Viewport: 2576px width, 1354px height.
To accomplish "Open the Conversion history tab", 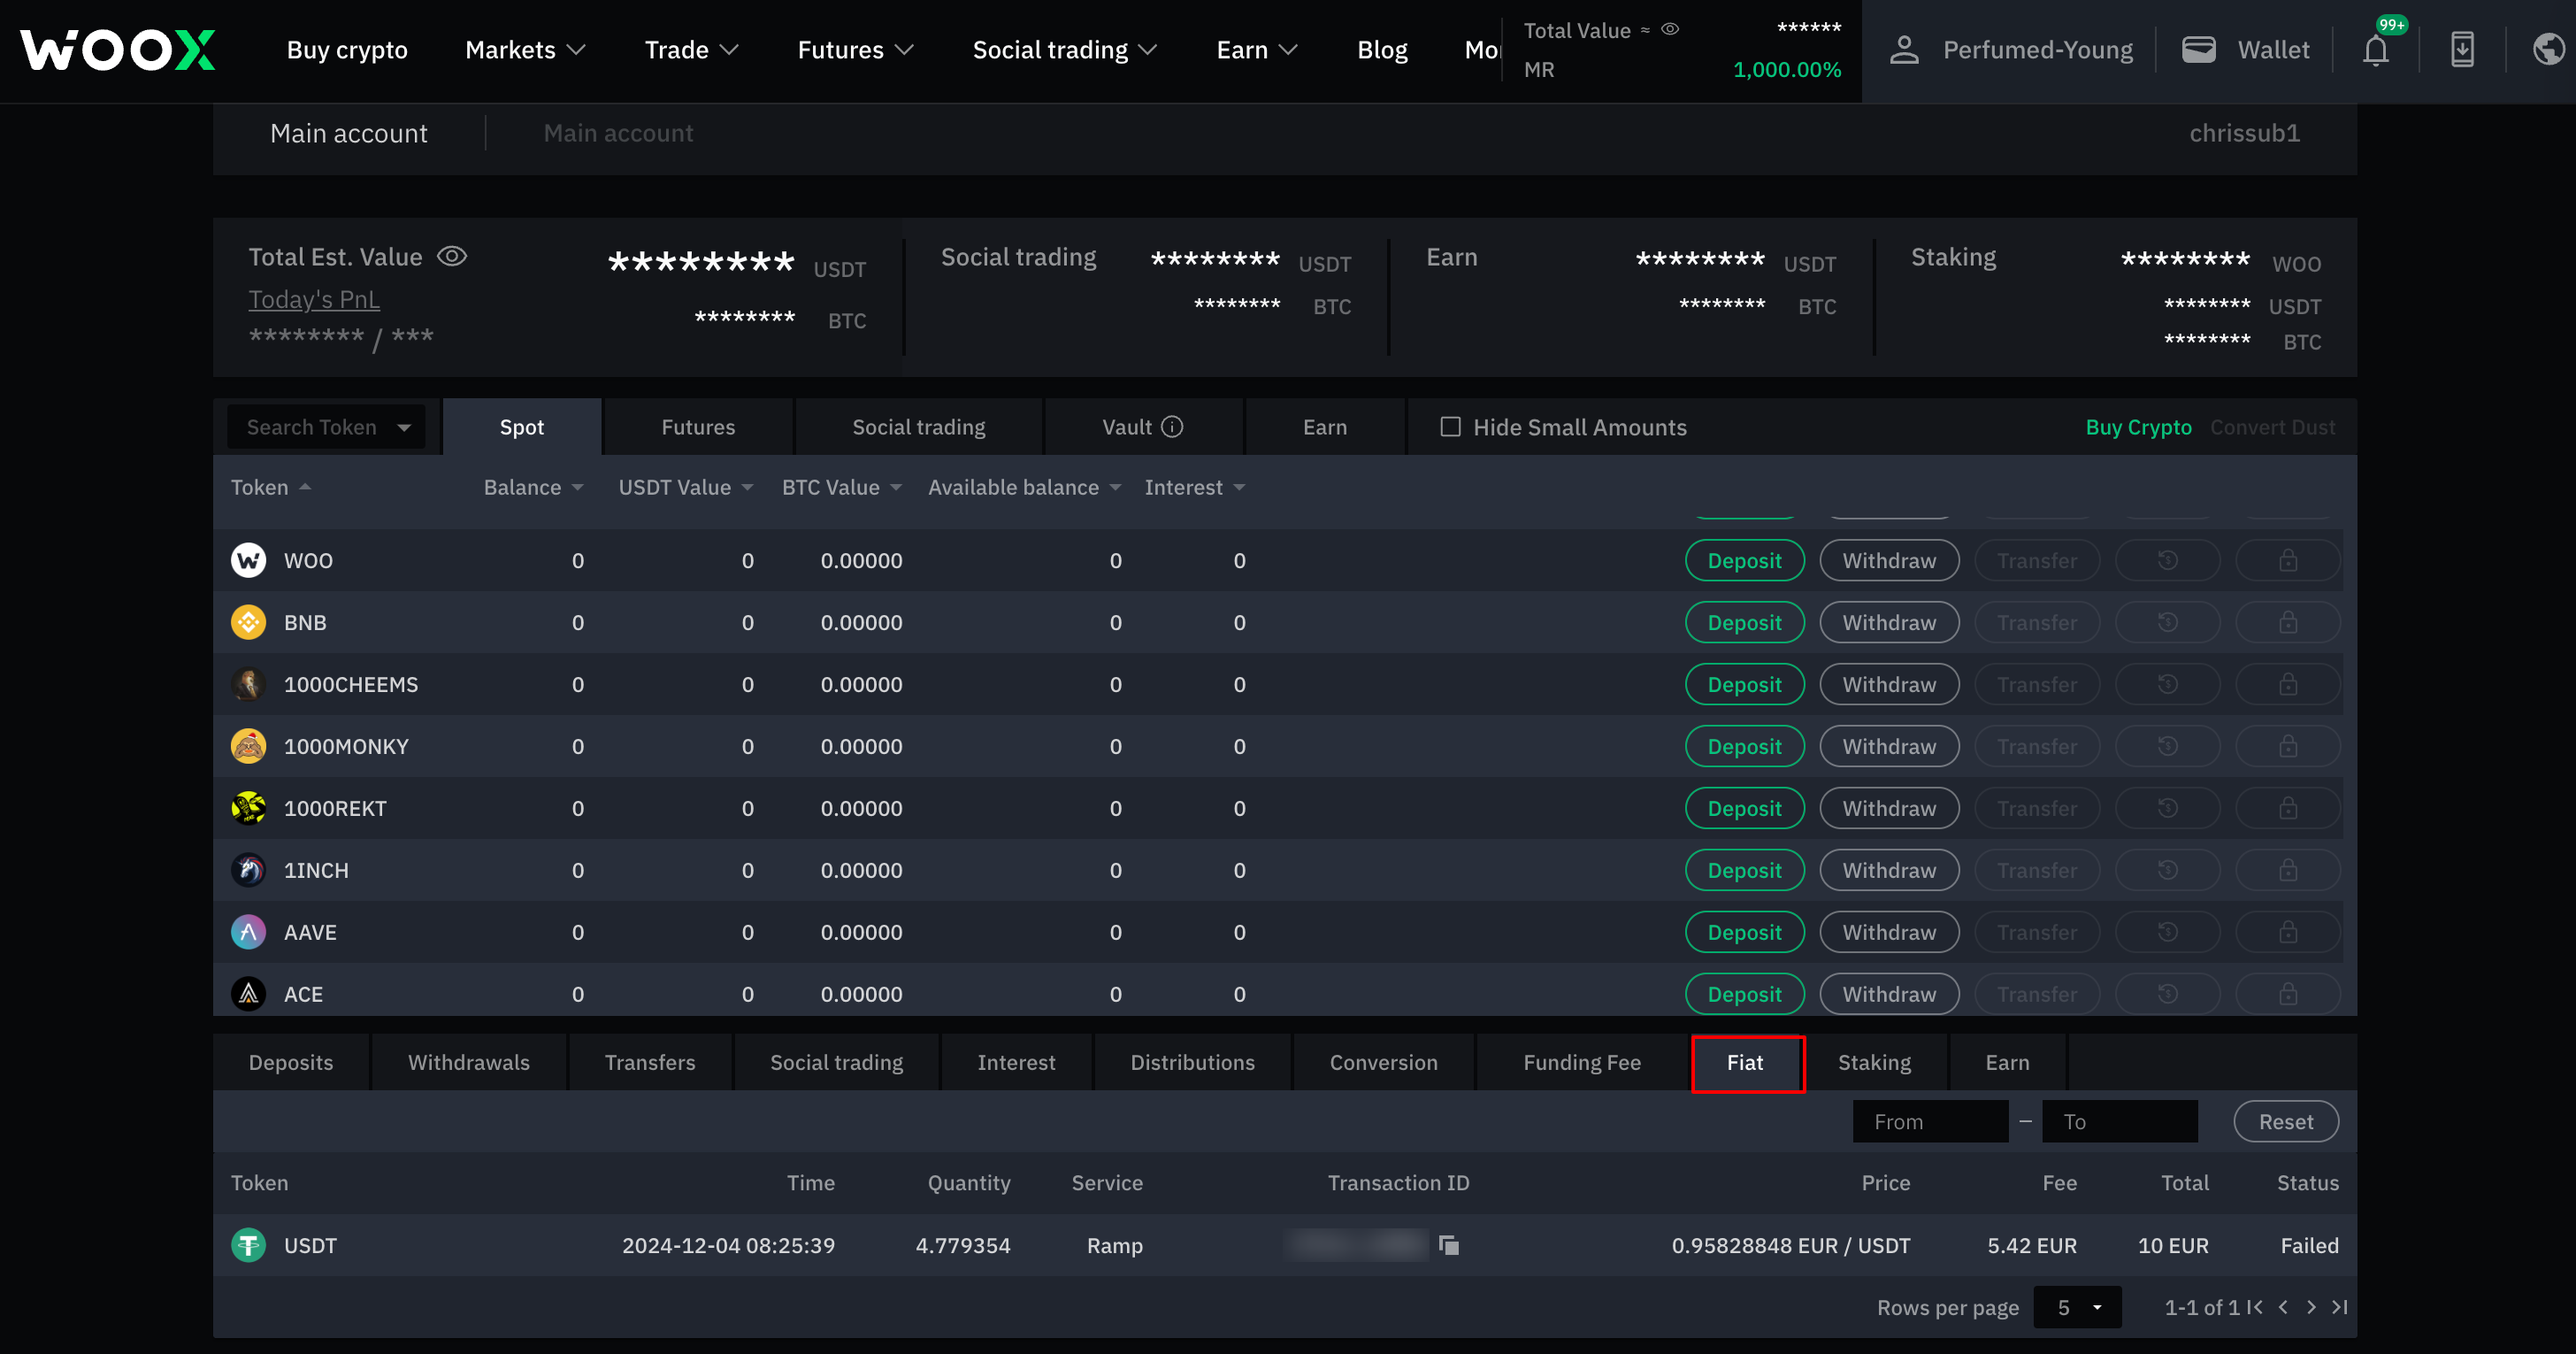I will [1384, 1063].
